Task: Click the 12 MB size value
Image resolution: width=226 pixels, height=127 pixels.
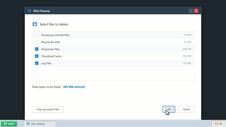Action: click(188, 42)
